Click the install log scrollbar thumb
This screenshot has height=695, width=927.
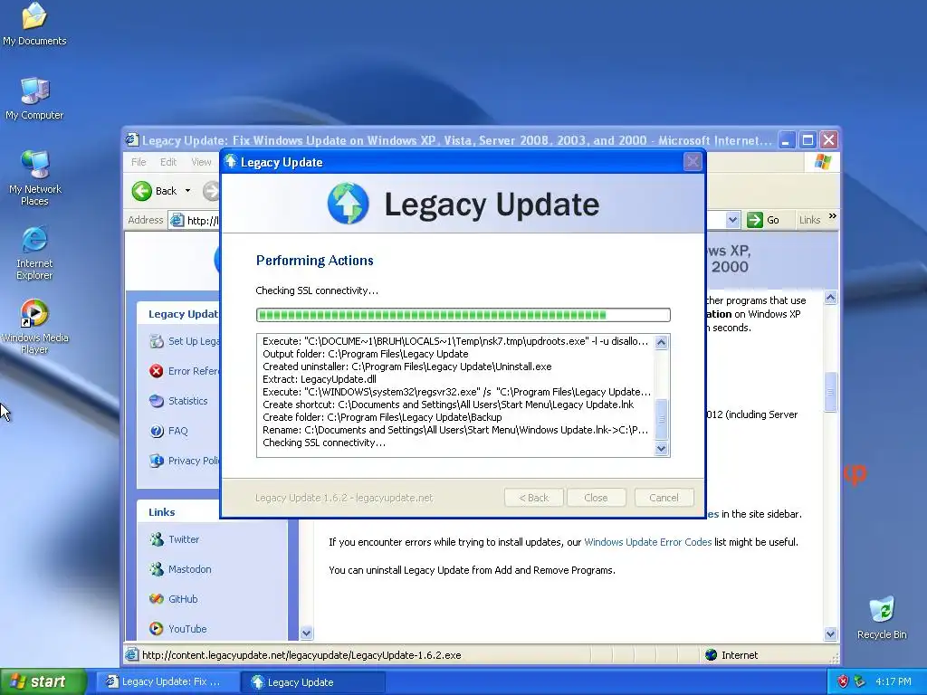coord(662,419)
